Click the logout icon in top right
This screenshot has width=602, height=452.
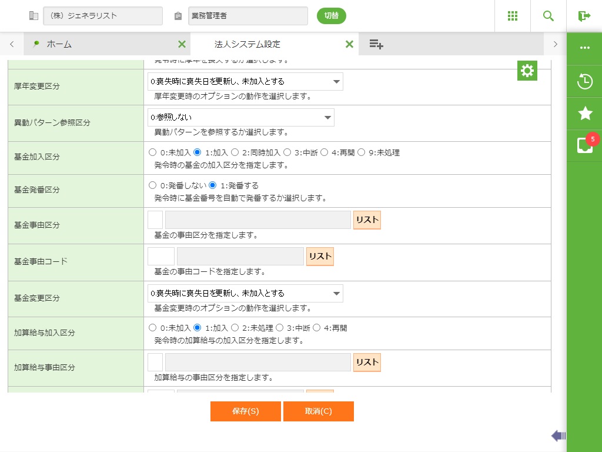tap(584, 16)
